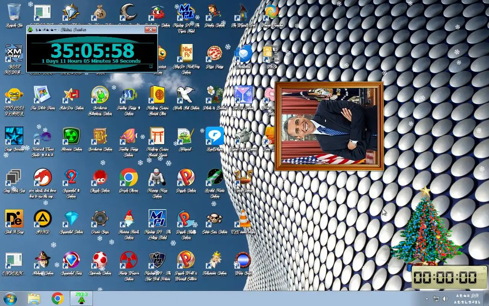
Task: Open the AIMP player icon
Action: click(43, 218)
